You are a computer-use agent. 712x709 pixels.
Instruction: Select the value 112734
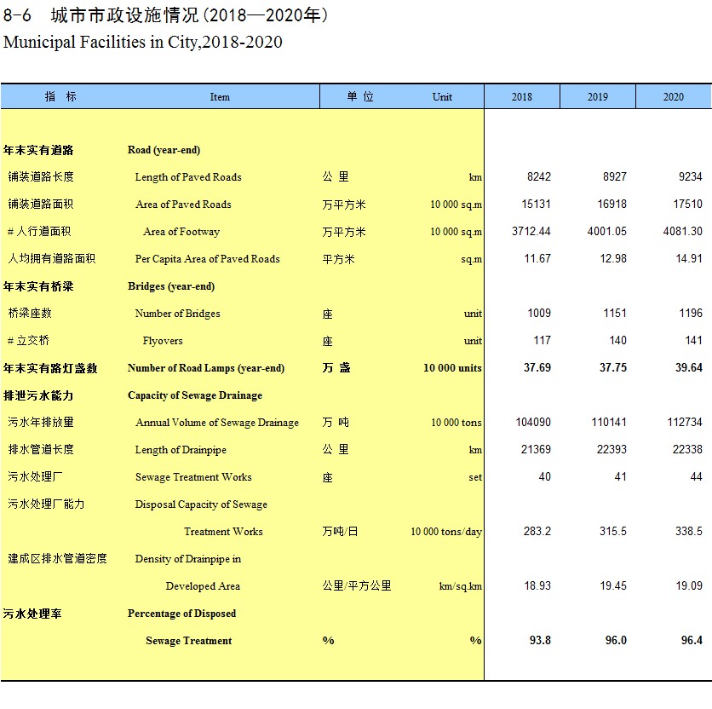685,422
